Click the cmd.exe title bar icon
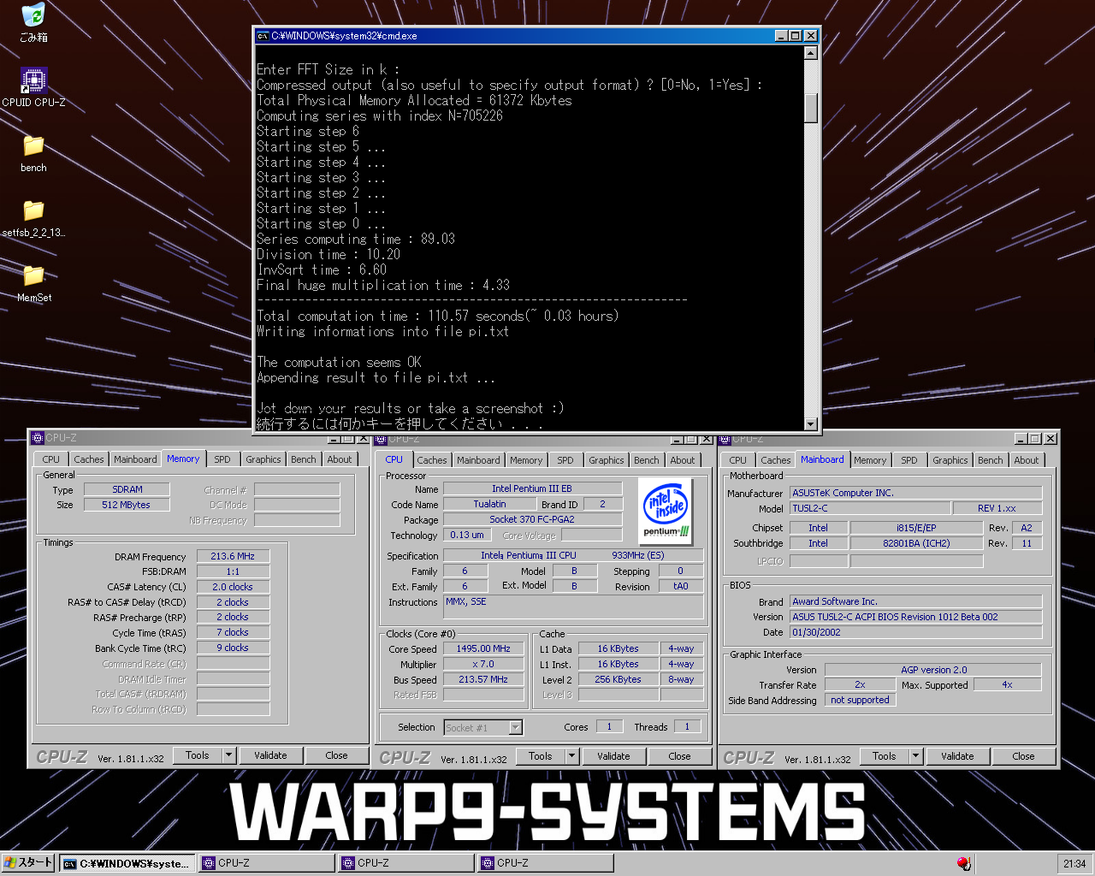The image size is (1095, 876). coord(263,36)
